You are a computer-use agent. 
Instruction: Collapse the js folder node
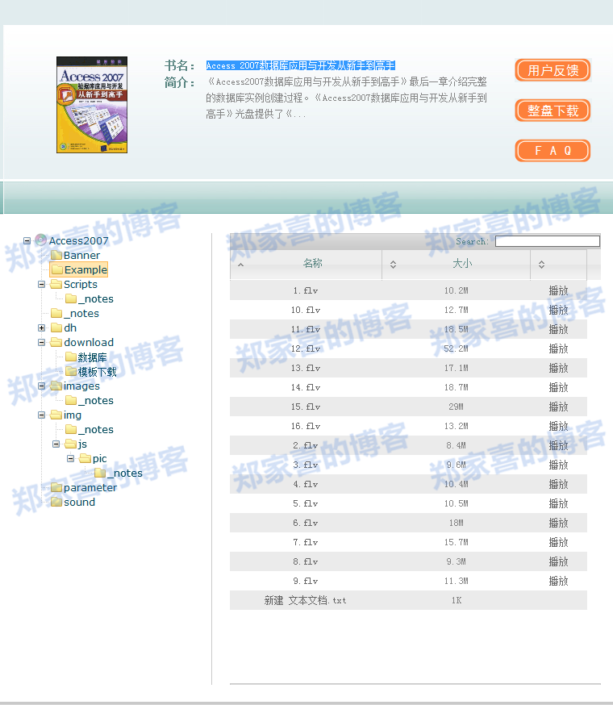coord(56,444)
